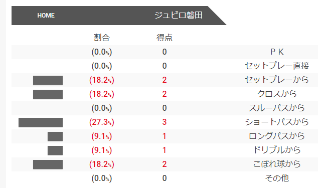Click the HOME label in header
Screen dimensions: 318x188
point(46,16)
